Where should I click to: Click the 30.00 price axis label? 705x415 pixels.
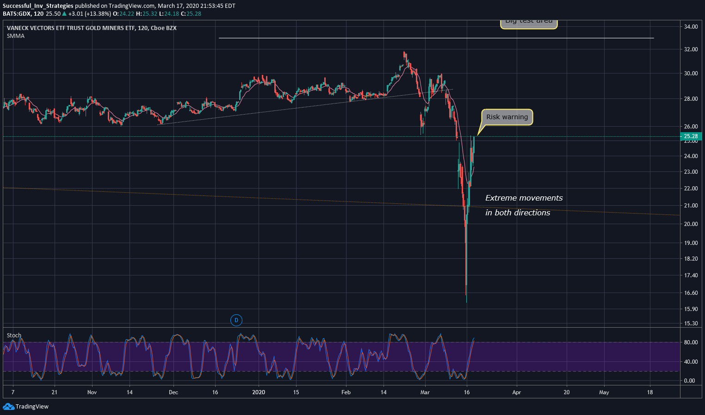click(691, 73)
